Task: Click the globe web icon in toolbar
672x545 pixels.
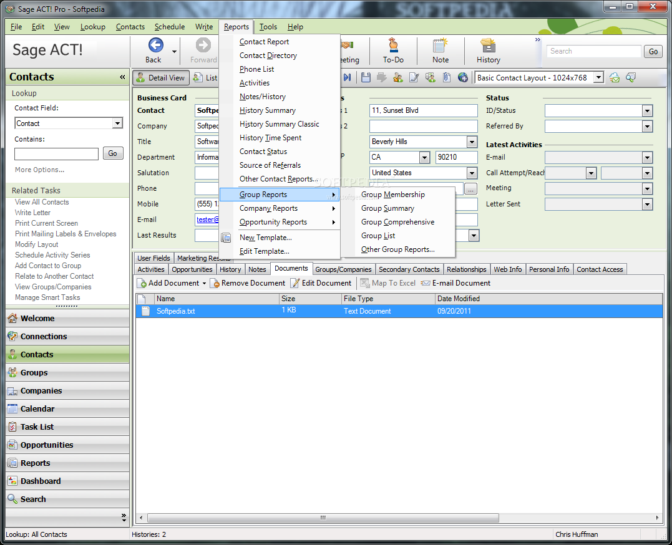Action: coord(463,77)
